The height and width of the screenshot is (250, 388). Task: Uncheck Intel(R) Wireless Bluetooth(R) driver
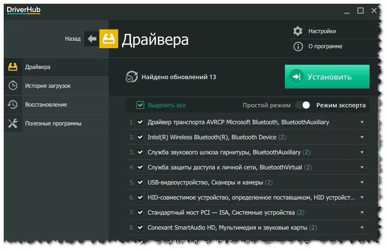coord(140,137)
